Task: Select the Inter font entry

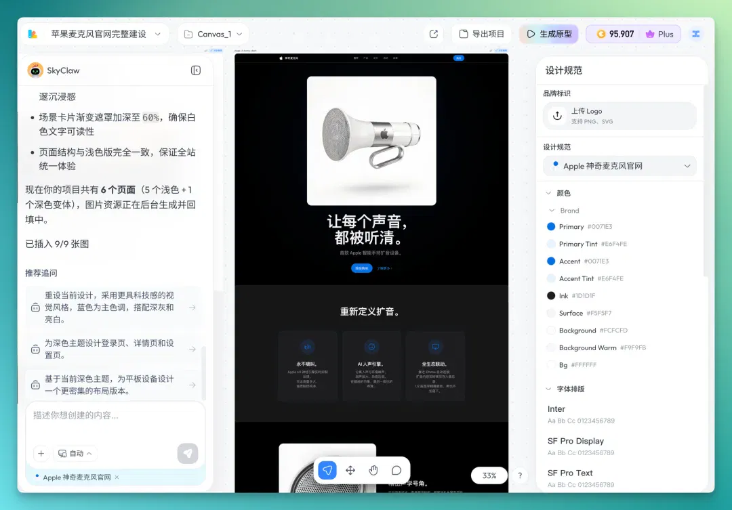Action: tap(581, 414)
